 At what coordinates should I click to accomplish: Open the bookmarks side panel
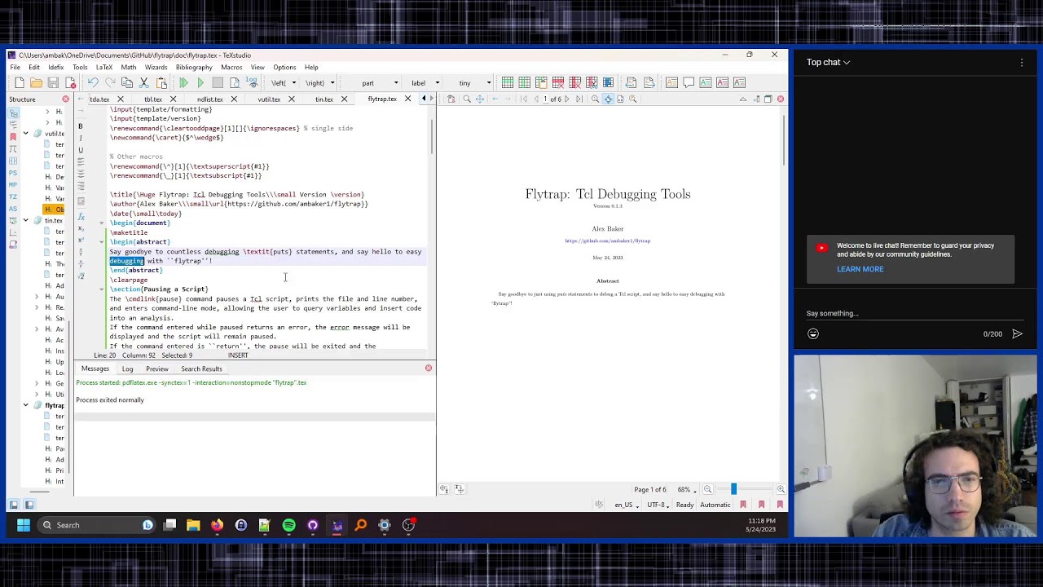pyautogui.click(x=13, y=137)
